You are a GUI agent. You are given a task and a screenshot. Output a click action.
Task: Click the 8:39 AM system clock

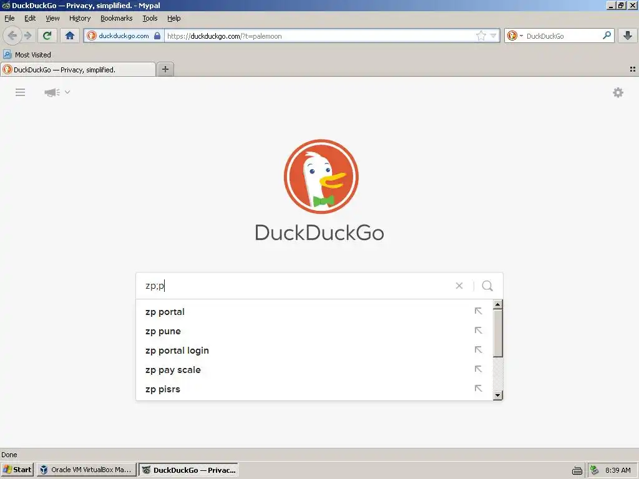(x=618, y=470)
